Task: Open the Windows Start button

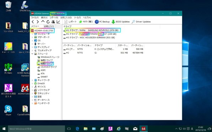Action: (x=4, y=129)
